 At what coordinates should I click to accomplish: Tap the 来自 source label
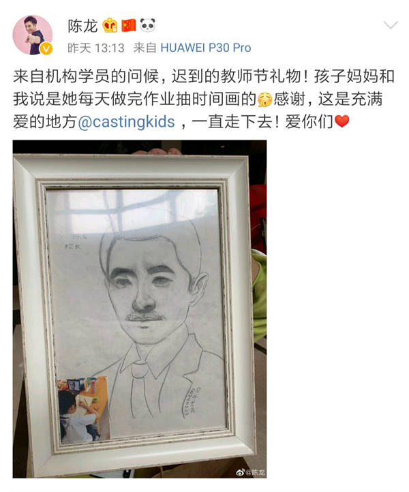pyautogui.click(x=145, y=48)
